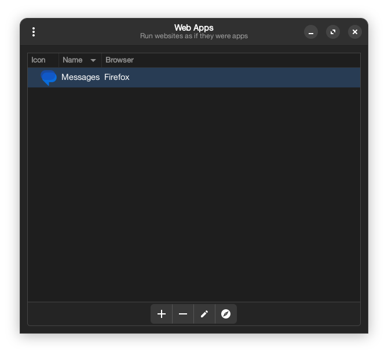Maximize the Web Apps window

333,32
